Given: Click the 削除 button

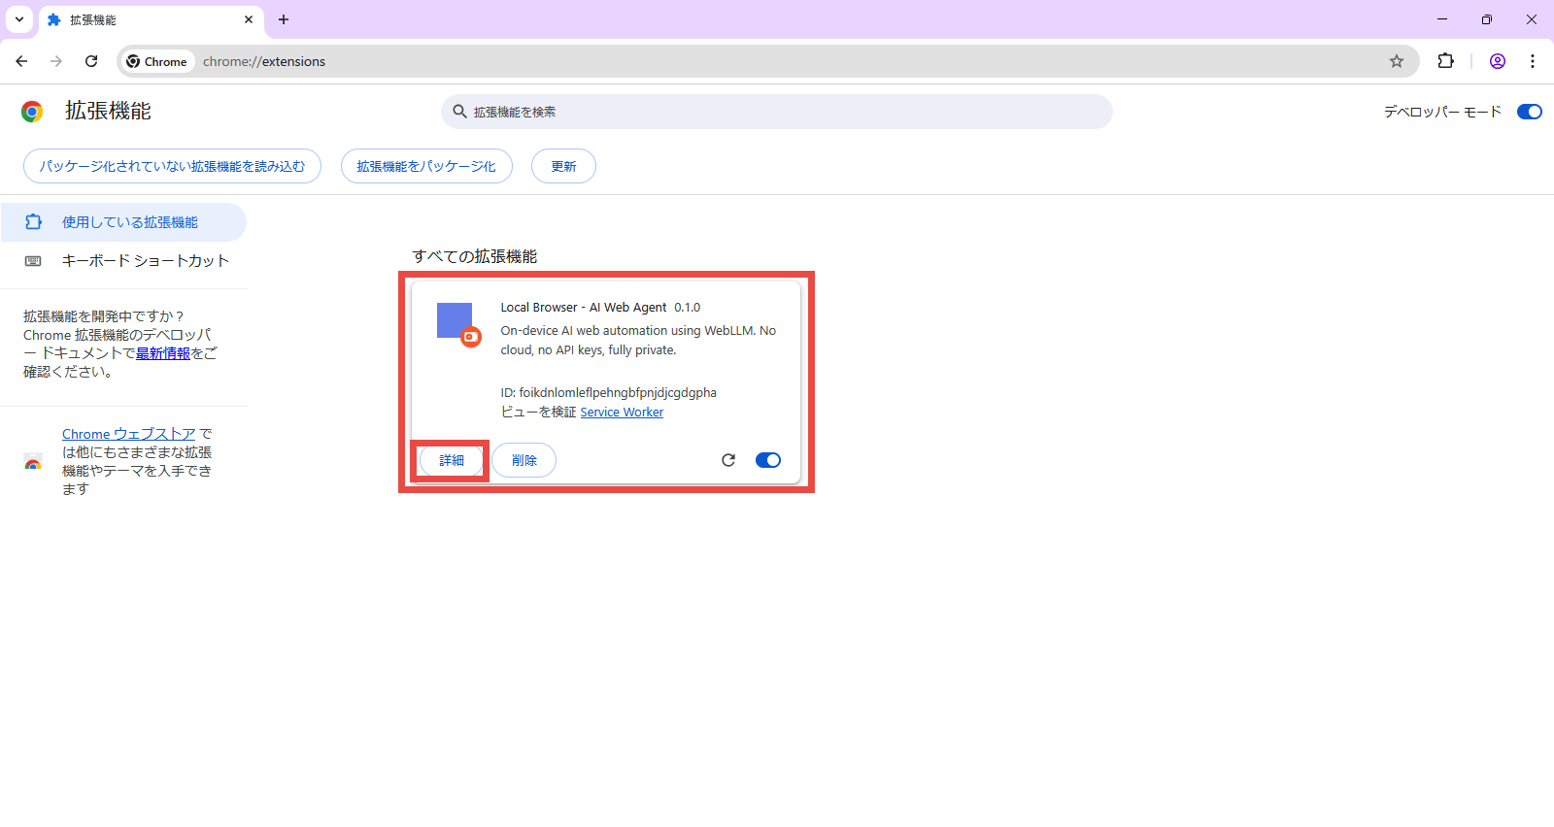Looking at the screenshot, I should [x=524, y=460].
